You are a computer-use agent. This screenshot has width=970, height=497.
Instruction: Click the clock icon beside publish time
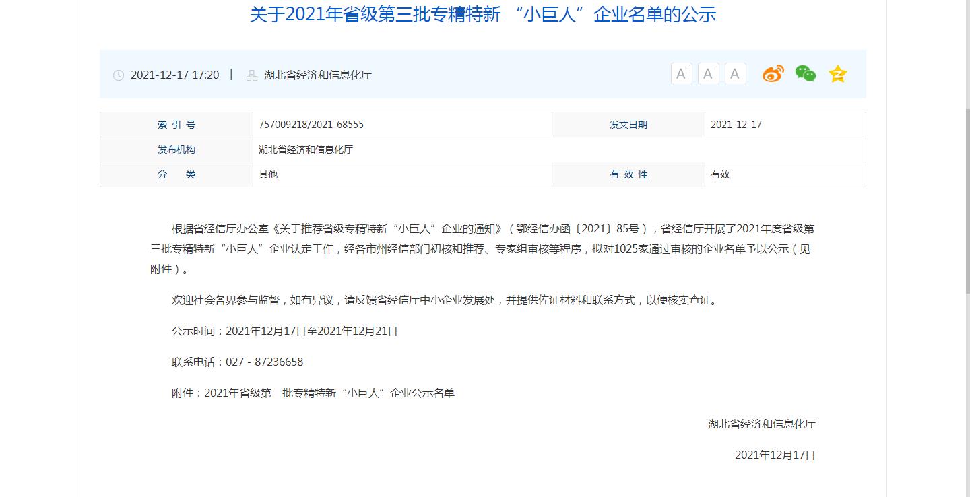pos(119,75)
